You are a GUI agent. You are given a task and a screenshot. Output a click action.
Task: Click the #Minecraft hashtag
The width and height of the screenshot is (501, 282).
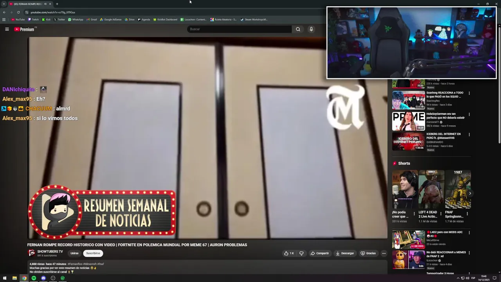(90, 264)
